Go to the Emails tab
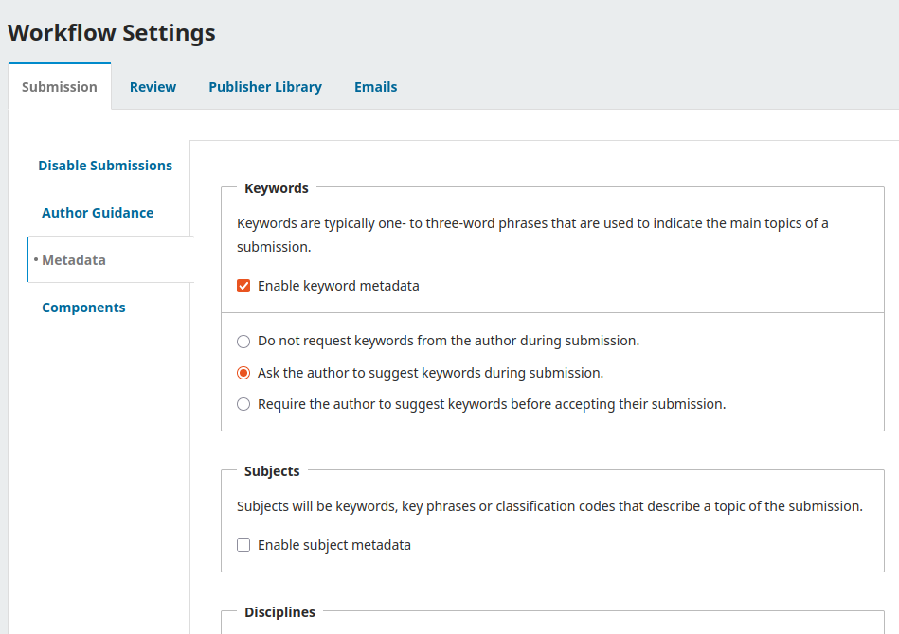 pos(375,87)
